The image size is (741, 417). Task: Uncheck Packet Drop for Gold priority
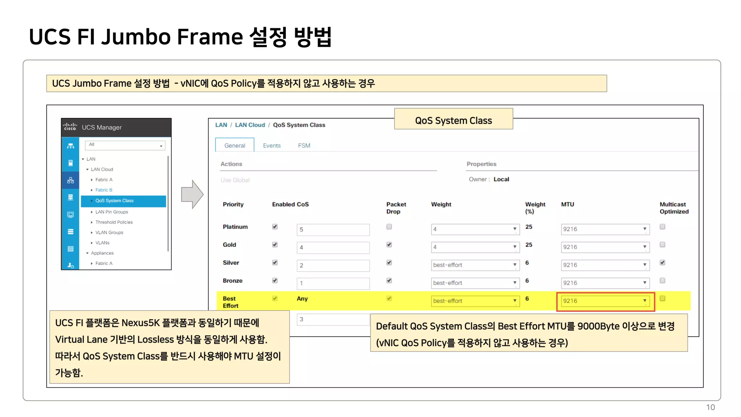[389, 245]
